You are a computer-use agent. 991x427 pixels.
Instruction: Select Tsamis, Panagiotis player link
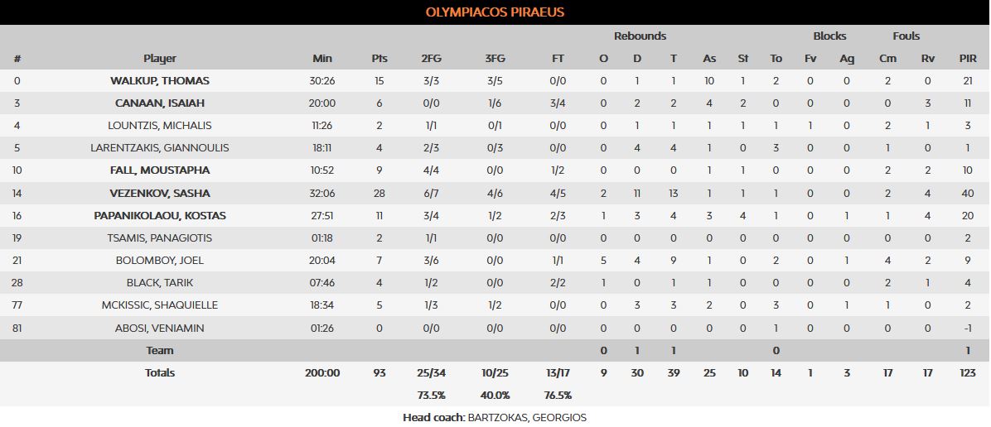click(x=160, y=238)
